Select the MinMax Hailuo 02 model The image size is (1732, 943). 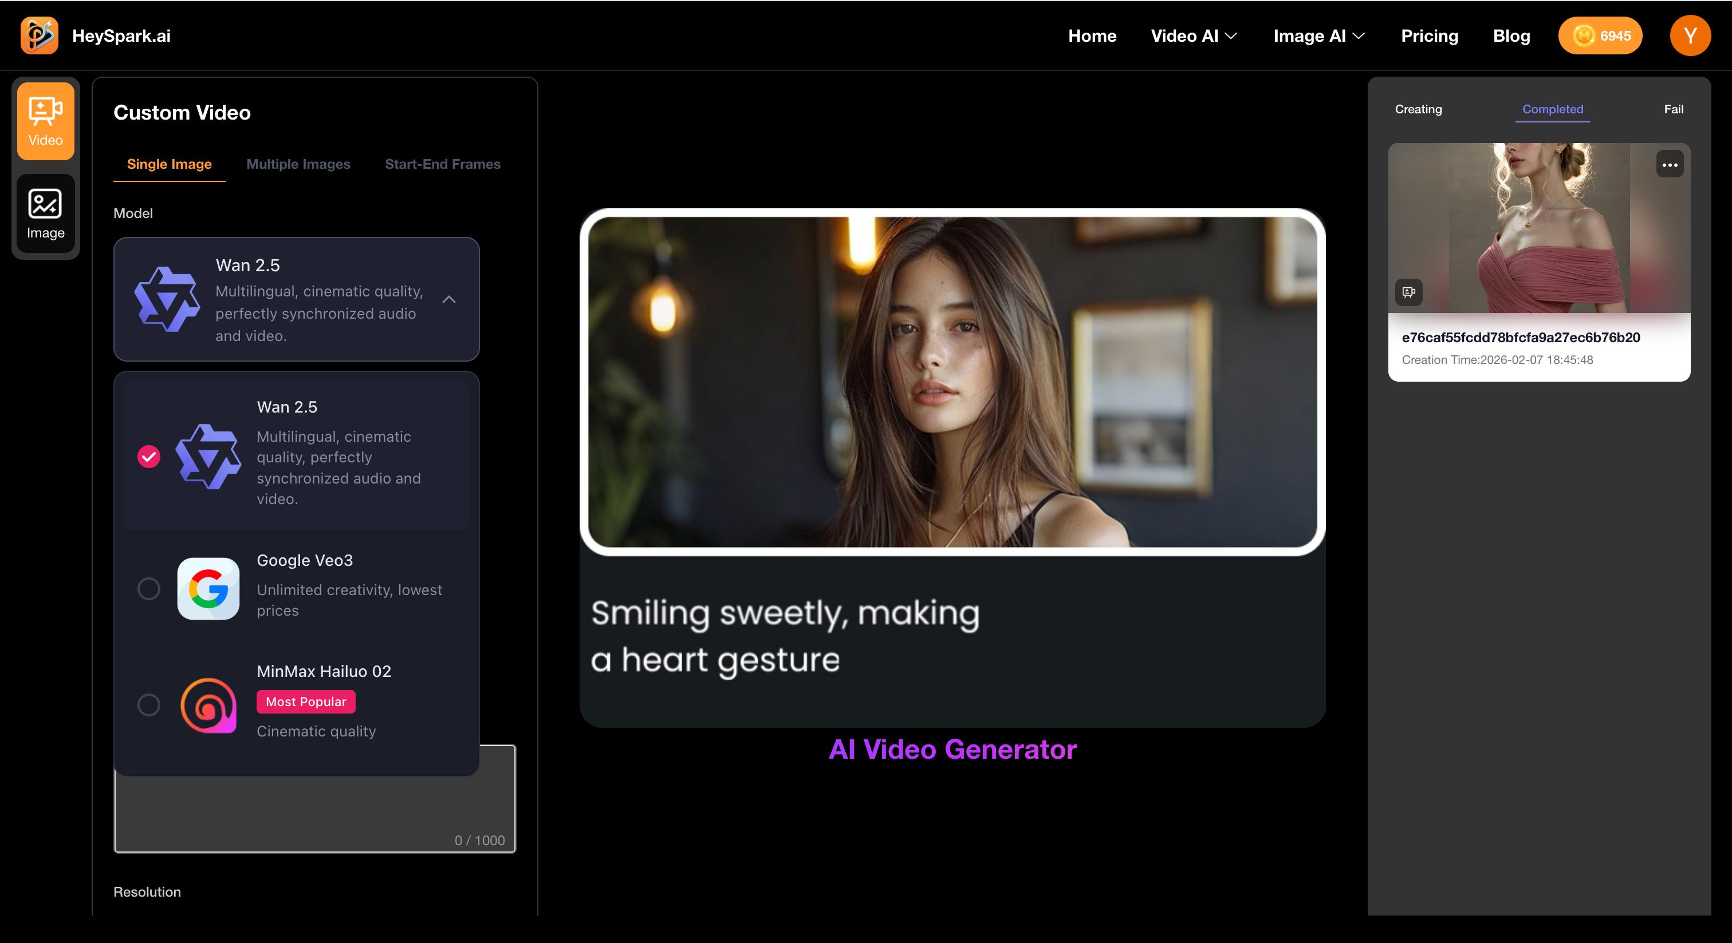[148, 704]
